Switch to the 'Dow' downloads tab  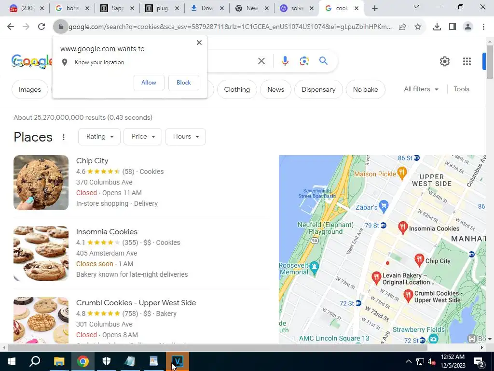tap(207, 8)
